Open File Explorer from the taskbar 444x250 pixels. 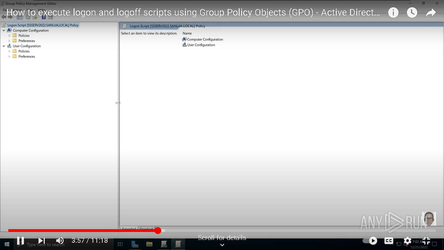pyautogui.click(x=149, y=244)
